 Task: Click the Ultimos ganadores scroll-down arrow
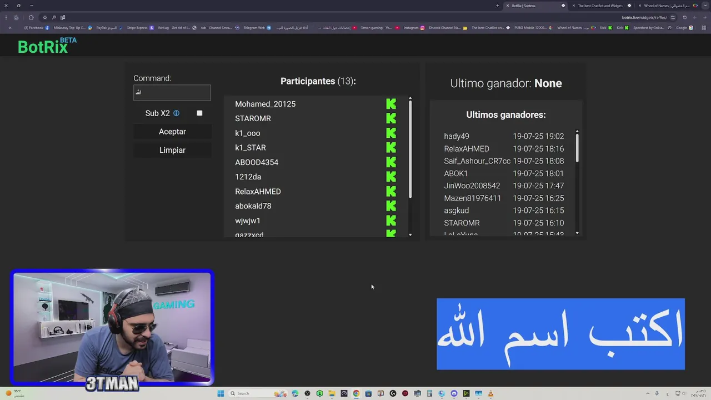[x=577, y=233]
